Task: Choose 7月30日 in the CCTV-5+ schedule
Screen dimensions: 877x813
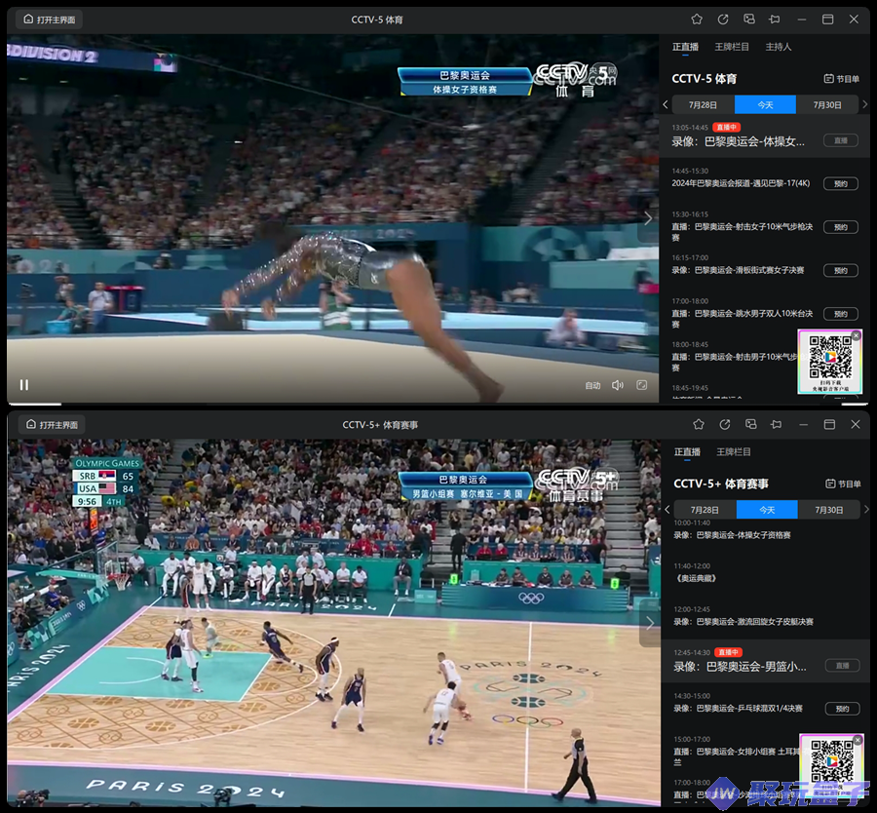Action: (x=828, y=510)
